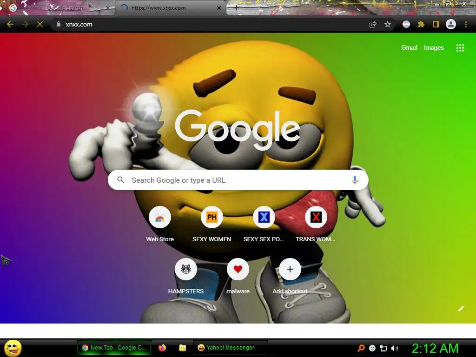This screenshot has height=357, width=476.
Task: Open the volume speaker tray icon
Action: point(394,348)
